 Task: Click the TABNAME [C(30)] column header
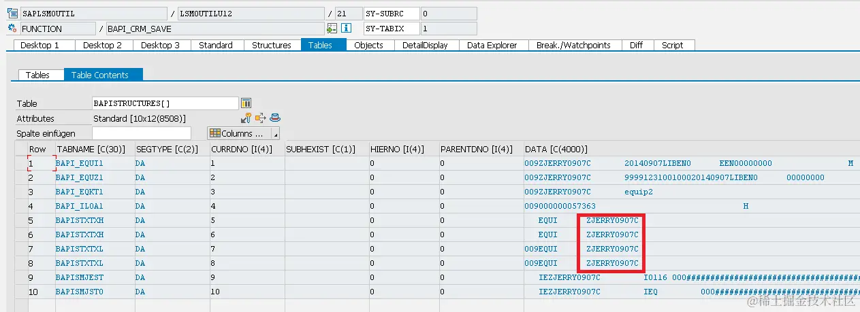click(x=93, y=149)
